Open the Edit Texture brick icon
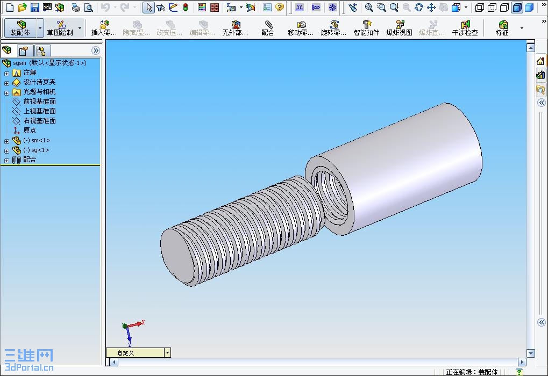Viewport: 548px width, 376px height. click(215, 8)
